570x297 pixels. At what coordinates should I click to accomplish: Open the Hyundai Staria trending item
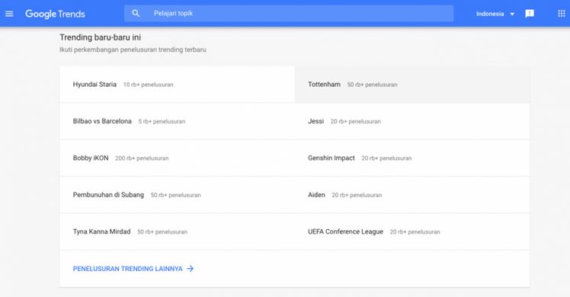point(178,85)
